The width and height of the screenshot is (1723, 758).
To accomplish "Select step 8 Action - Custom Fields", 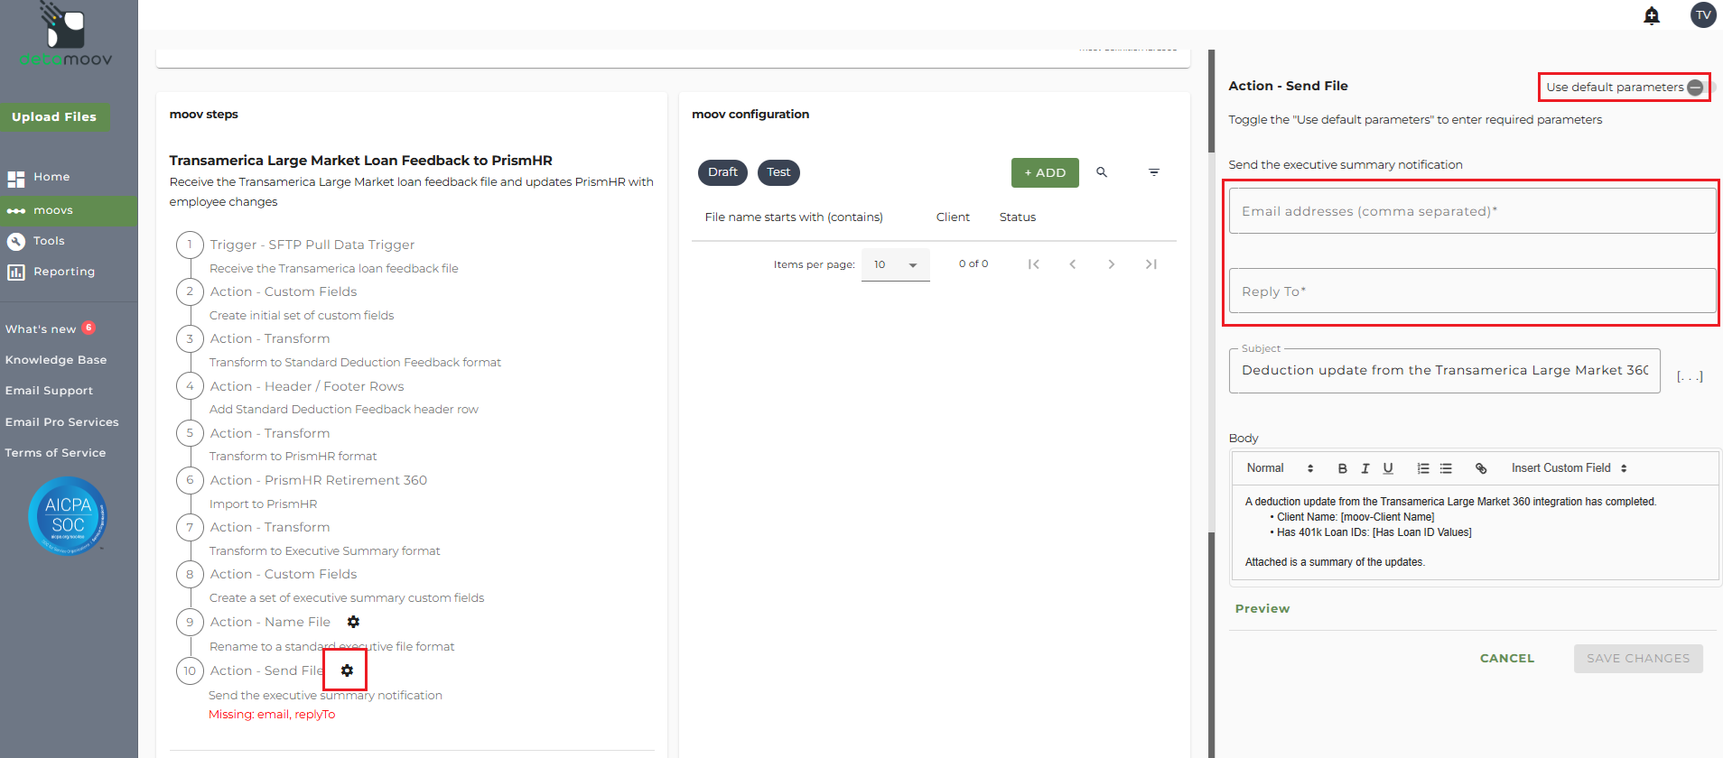I will pos(284,574).
